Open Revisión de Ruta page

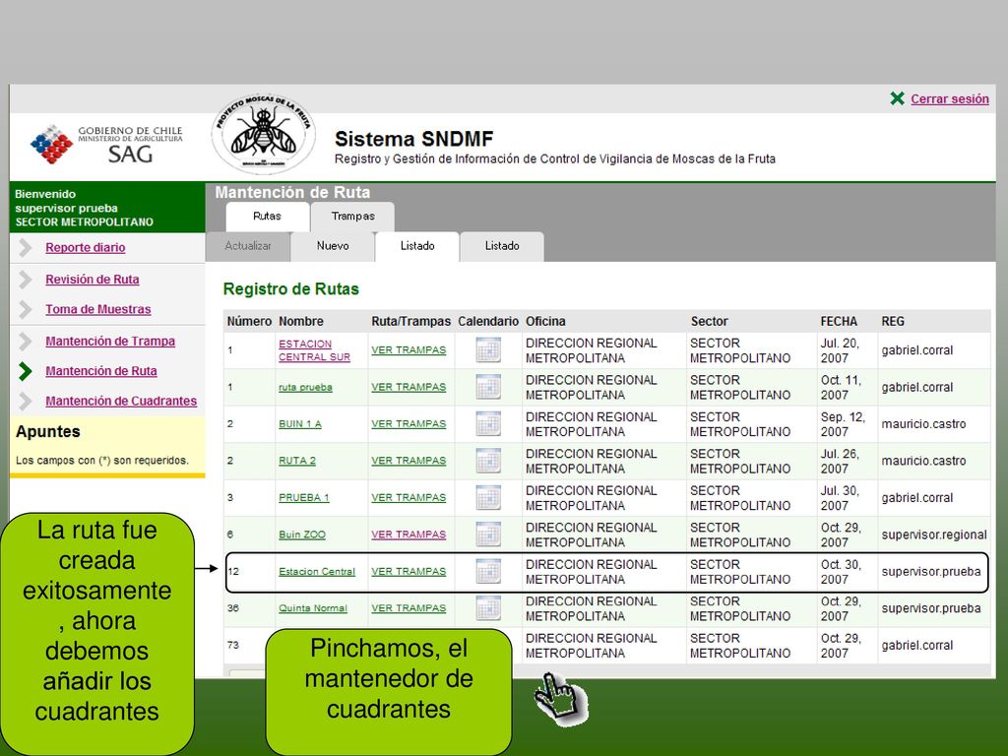click(92, 279)
